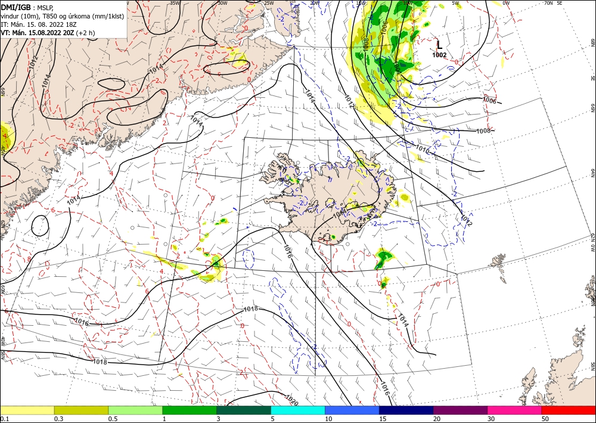Click the purple 20–30 mm legend swatch

tap(460, 410)
